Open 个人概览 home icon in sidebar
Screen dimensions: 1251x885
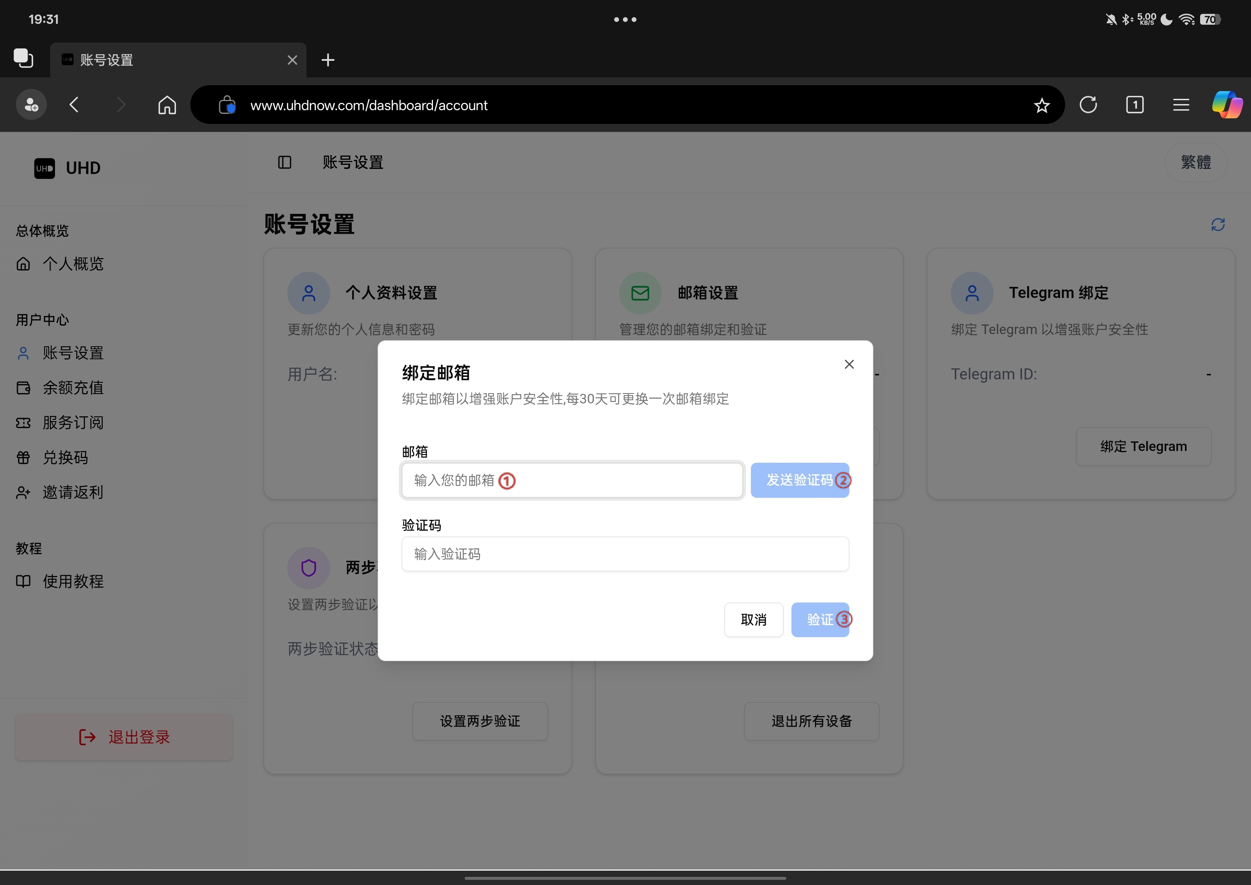[x=24, y=264]
